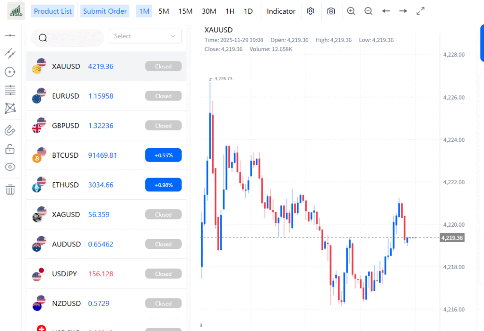
Task: Select the Fibonacci lines tool
Action: 10,90
